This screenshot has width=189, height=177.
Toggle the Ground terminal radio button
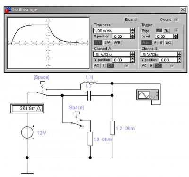176,20
